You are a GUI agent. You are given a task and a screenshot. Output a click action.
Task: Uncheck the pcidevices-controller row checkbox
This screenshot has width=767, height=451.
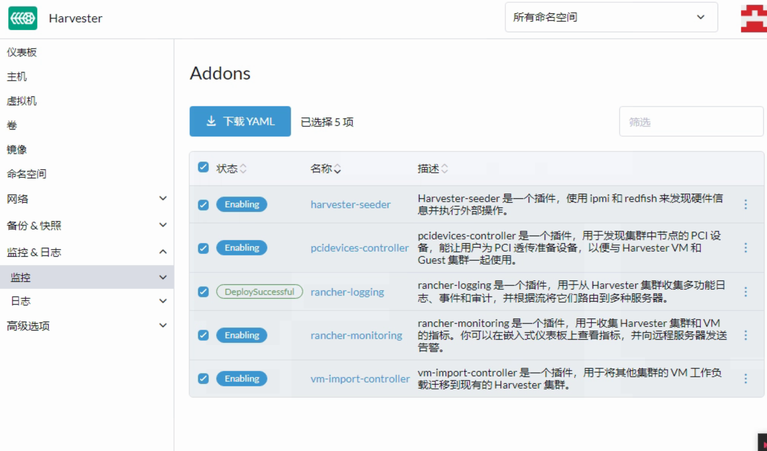pyautogui.click(x=203, y=248)
